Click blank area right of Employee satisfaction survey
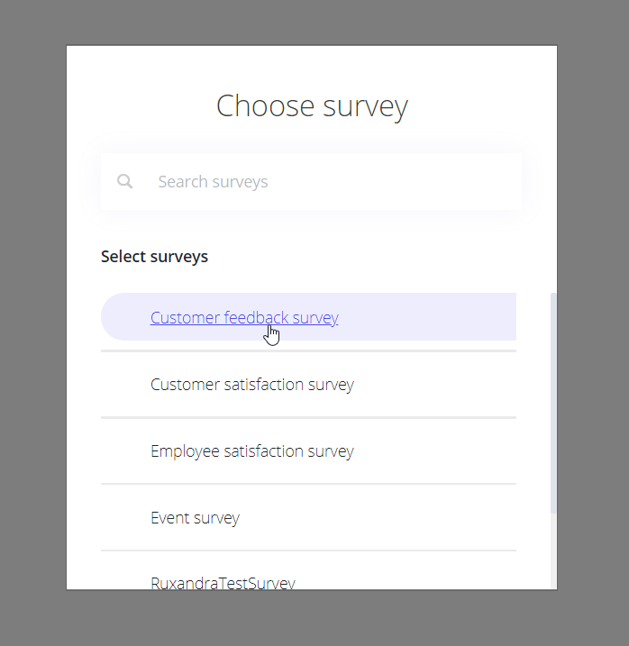 coord(435,451)
